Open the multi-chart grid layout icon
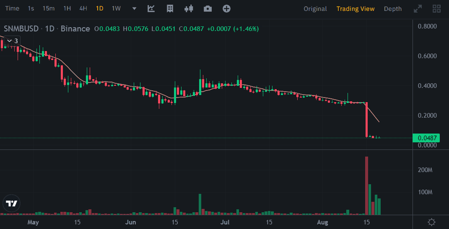 pos(436,8)
